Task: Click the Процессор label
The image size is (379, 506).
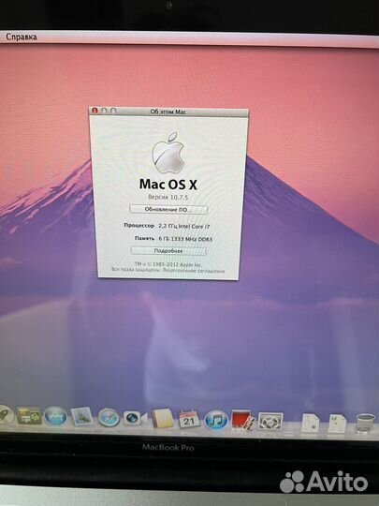Action: (x=138, y=226)
